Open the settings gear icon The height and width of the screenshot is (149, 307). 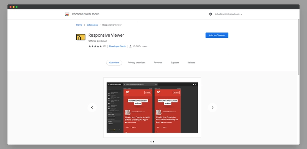click(x=211, y=14)
